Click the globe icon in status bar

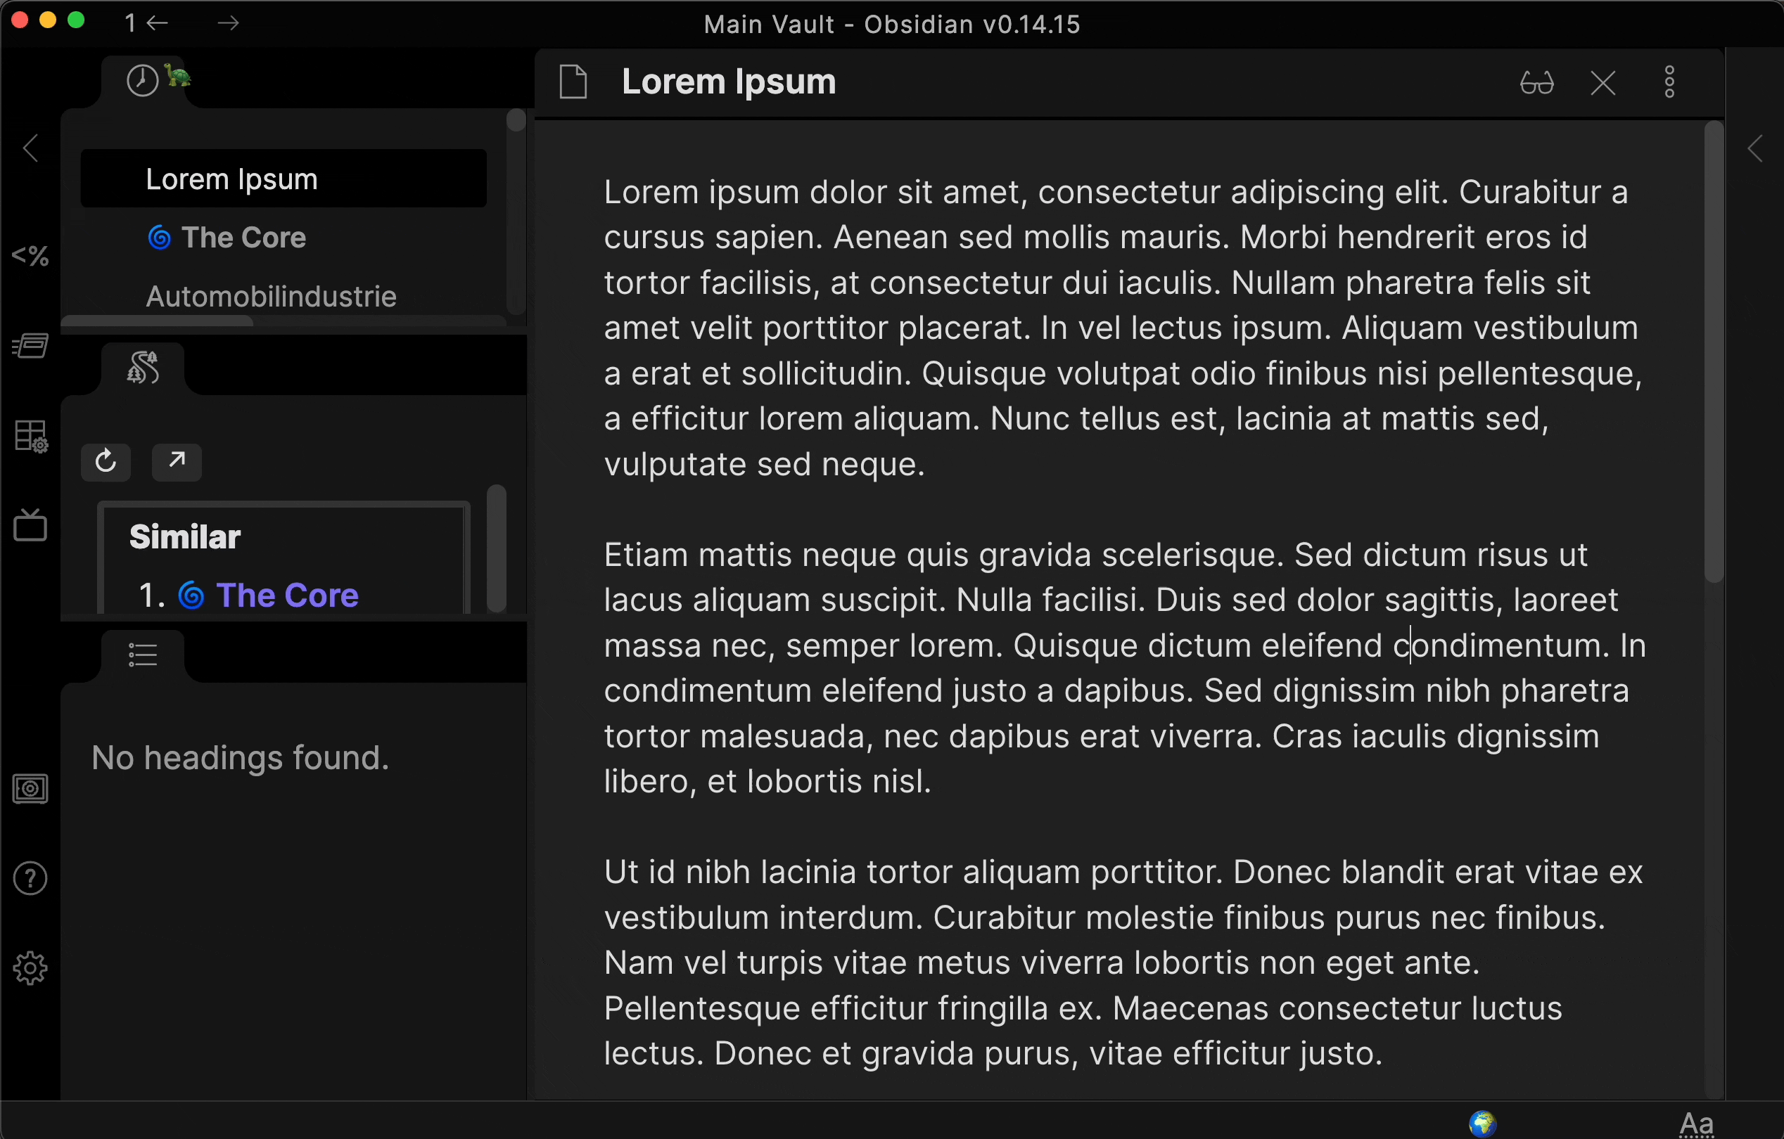pos(1481,1117)
